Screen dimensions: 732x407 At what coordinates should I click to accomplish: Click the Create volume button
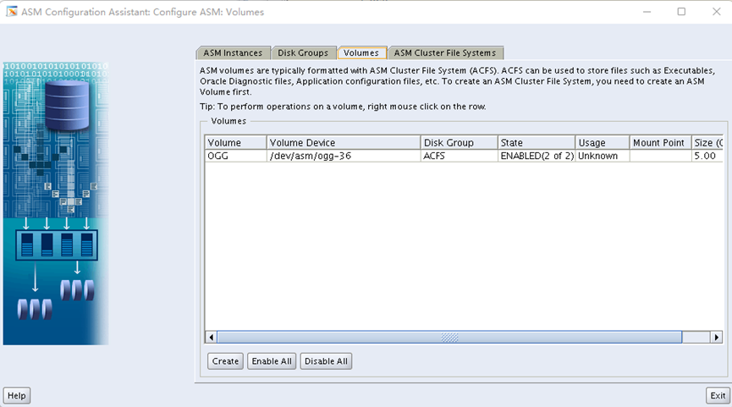coord(225,361)
